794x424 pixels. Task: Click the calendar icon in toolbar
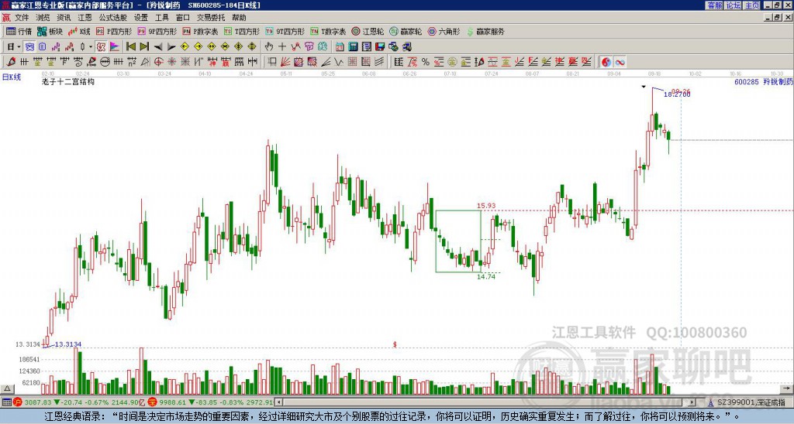click(340, 47)
